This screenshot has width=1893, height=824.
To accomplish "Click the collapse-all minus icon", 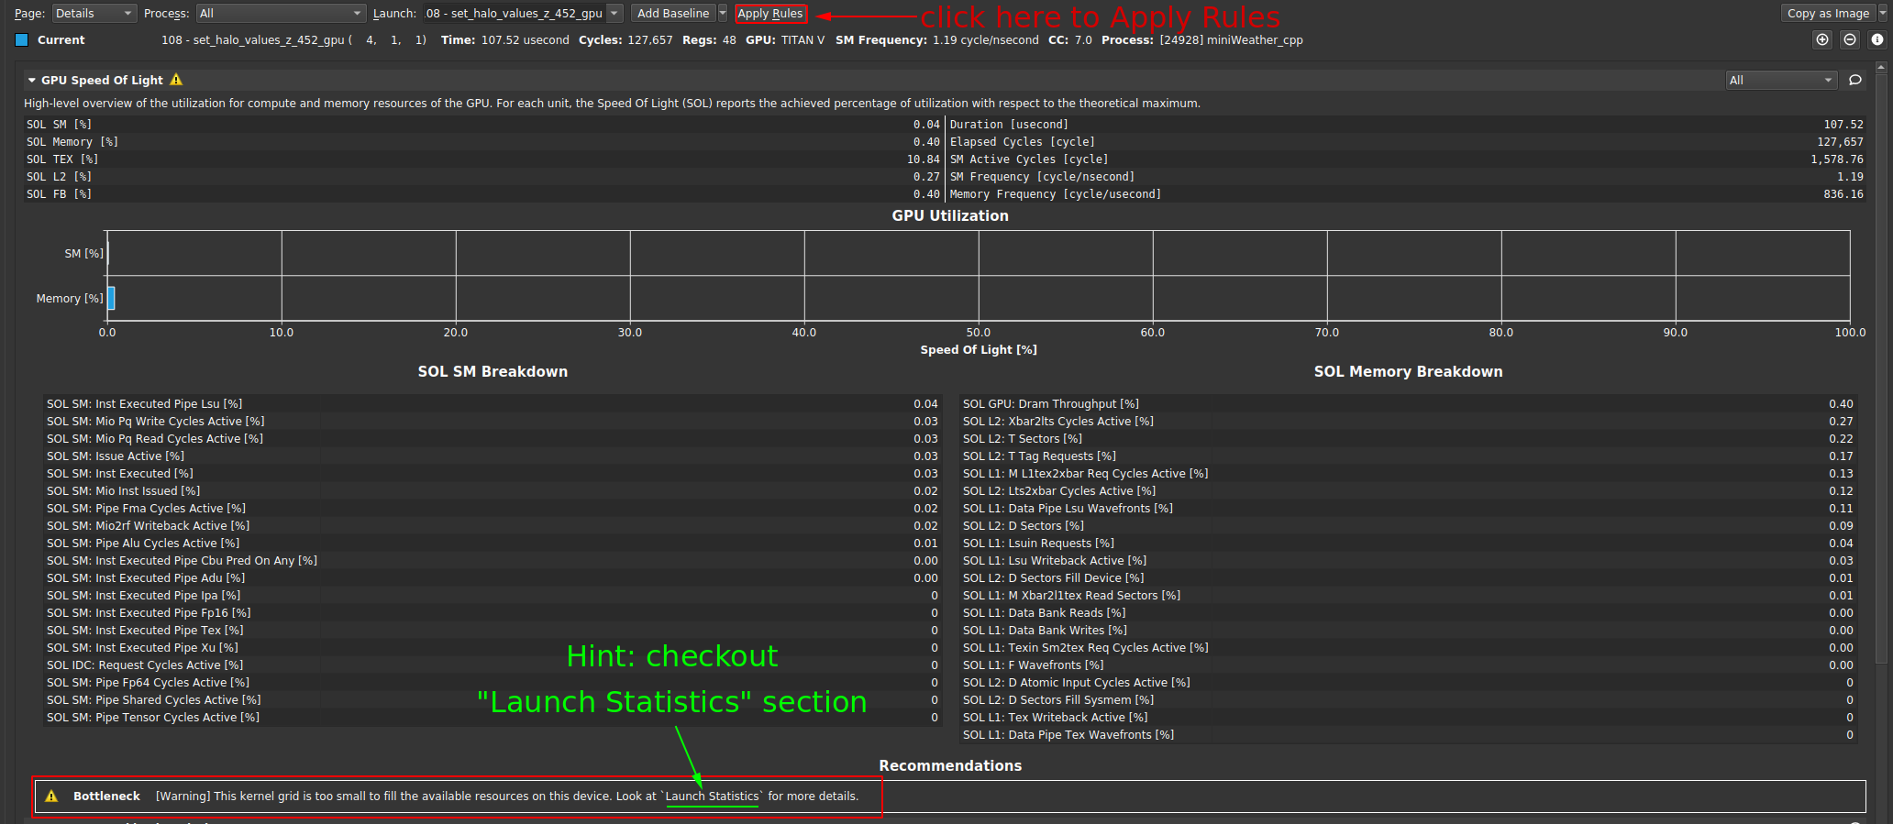I will point(1850,39).
